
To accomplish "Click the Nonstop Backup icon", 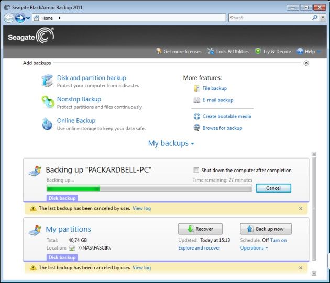I will (48, 102).
